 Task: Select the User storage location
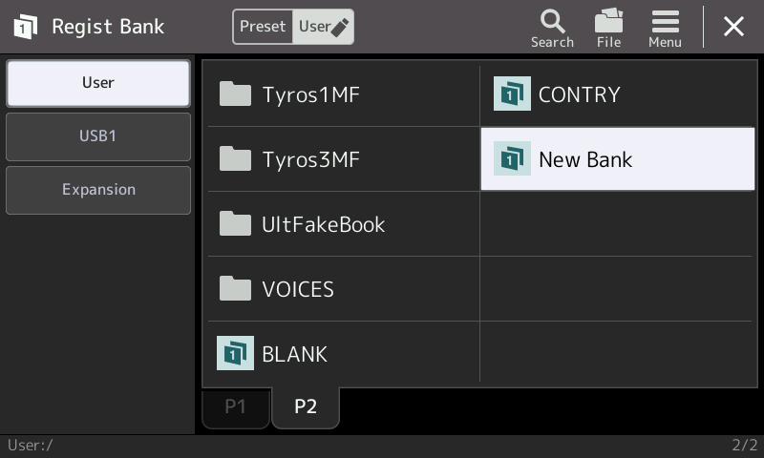tap(98, 83)
